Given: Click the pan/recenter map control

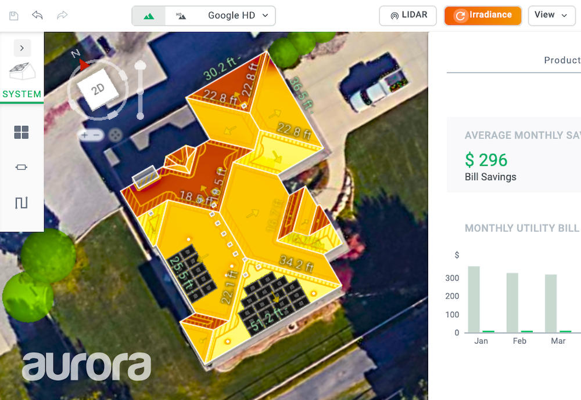Looking at the screenshot, I should (116, 135).
